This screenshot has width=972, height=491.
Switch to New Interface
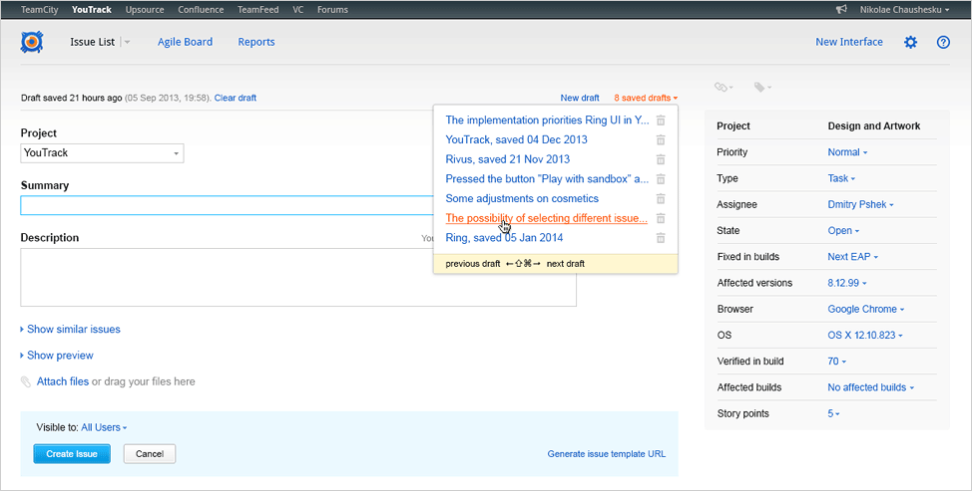849,42
